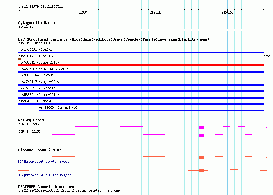Viewport: 273px width, 195px height.
Task: Click the DECIPHER Genomic Disorders track title
Action: [46, 187]
